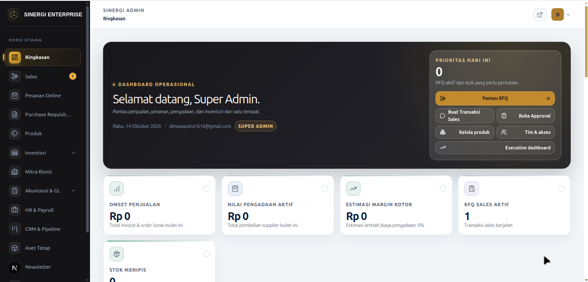Expand the Akuntansi & GL submenu chevron
The image size is (588, 282).
73,191
